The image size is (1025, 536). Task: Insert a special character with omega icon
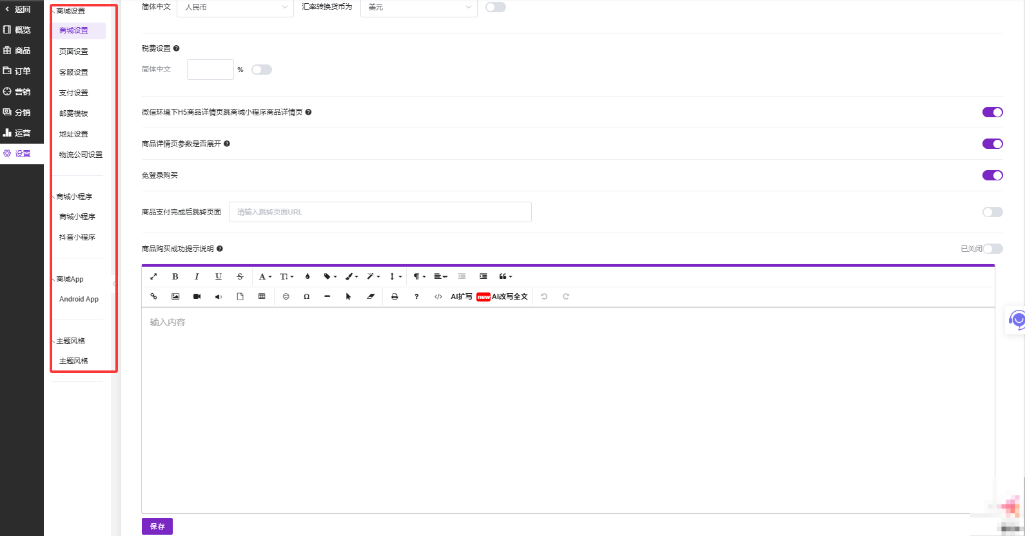pos(307,296)
